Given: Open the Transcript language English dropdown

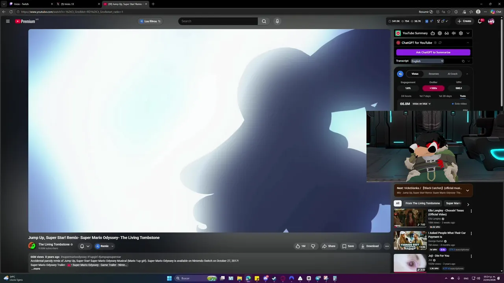Looking at the screenshot, I should coord(427,61).
